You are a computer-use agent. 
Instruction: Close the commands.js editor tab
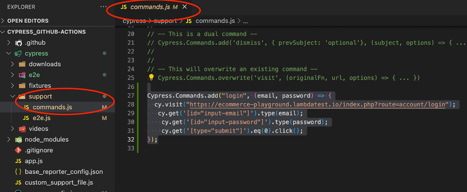[x=184, y=7]
